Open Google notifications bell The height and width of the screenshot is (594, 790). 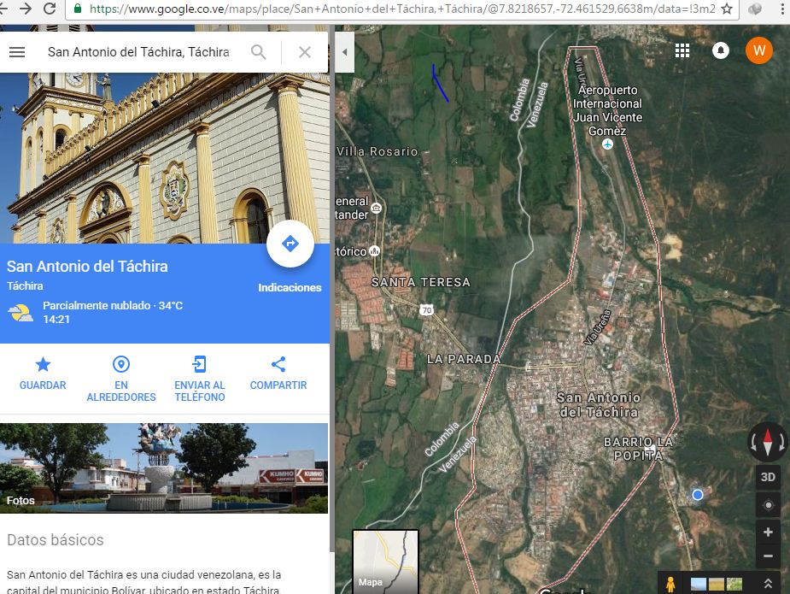721,50
